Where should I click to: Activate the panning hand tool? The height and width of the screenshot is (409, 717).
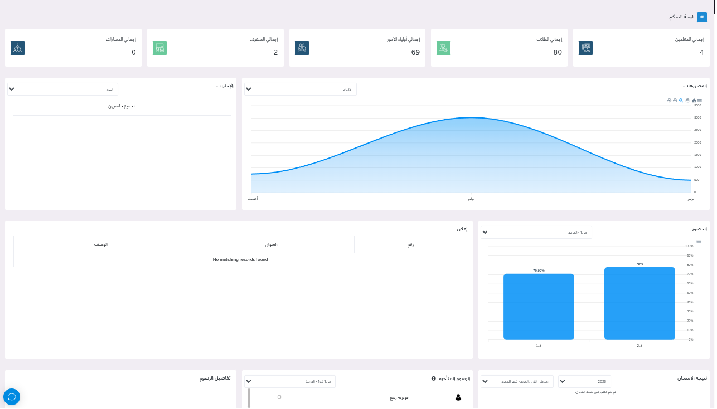click(687, 101)
